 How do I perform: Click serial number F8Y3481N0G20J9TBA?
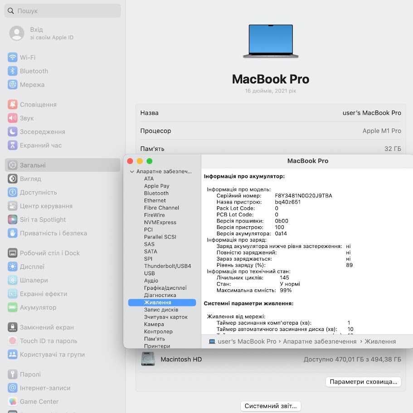303,196
